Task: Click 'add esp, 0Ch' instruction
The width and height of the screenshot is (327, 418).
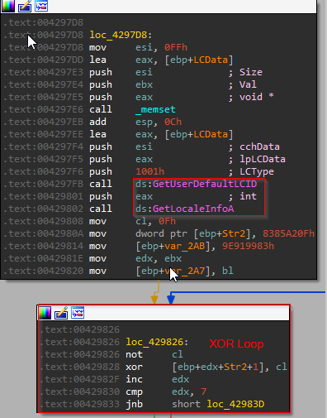Action: (x=135, y=122)
